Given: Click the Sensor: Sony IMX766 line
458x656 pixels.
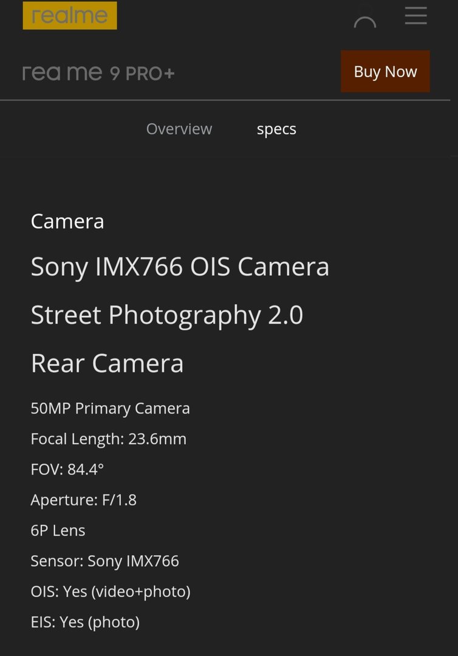Looking at the screenshot, I should (x=104, y=561).
